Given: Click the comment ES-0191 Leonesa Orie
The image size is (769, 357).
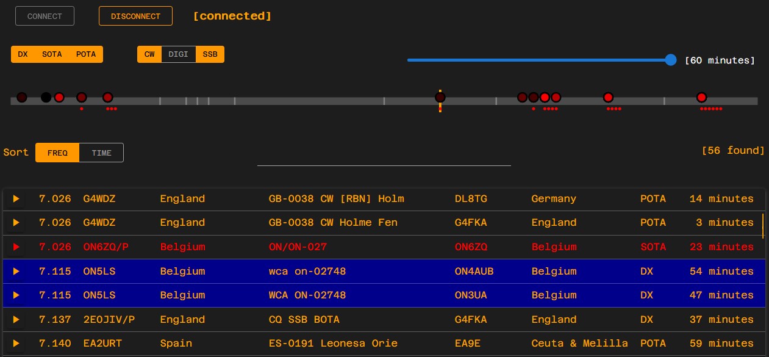Looking at the screenshot, I should point(333,344).
